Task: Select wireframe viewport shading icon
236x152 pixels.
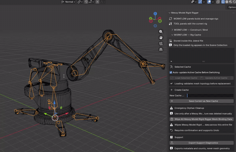Action: tap(223, 2)
